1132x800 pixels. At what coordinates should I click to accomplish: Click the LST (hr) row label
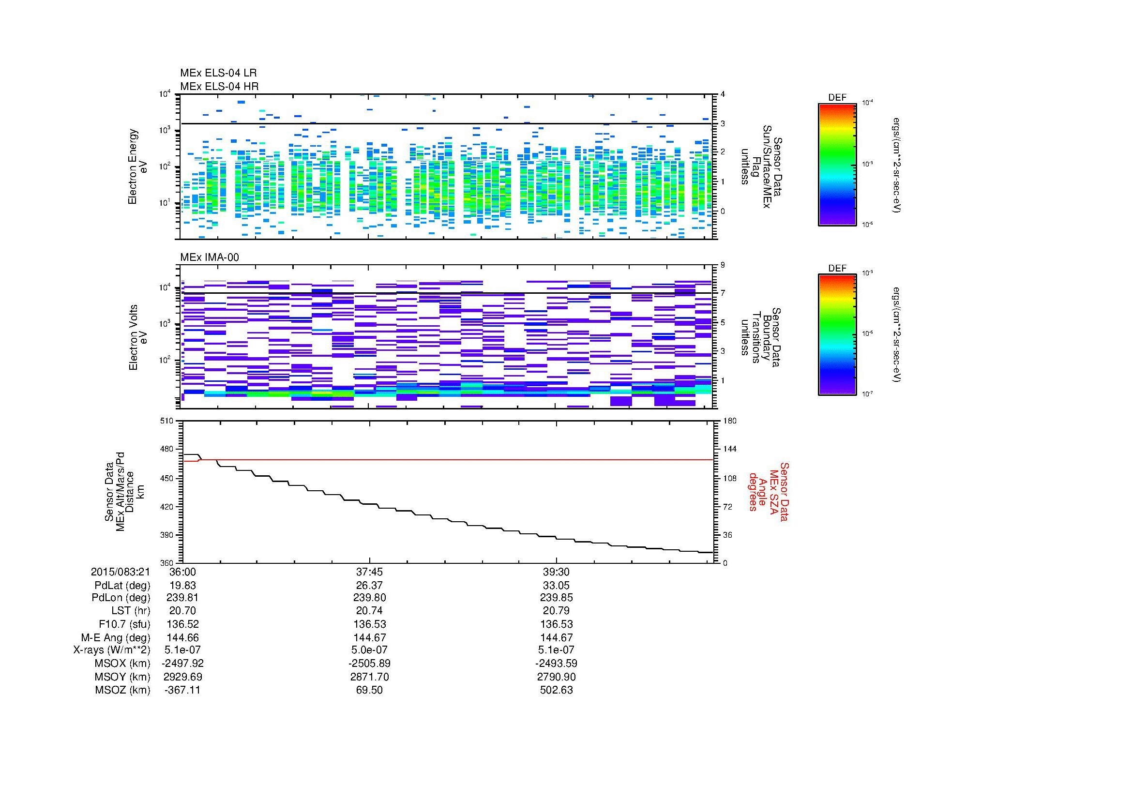pyautogui.click(x=131, y=611)
